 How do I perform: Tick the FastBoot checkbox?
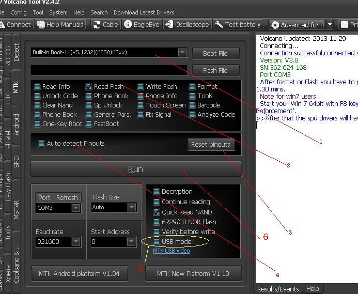88,124
